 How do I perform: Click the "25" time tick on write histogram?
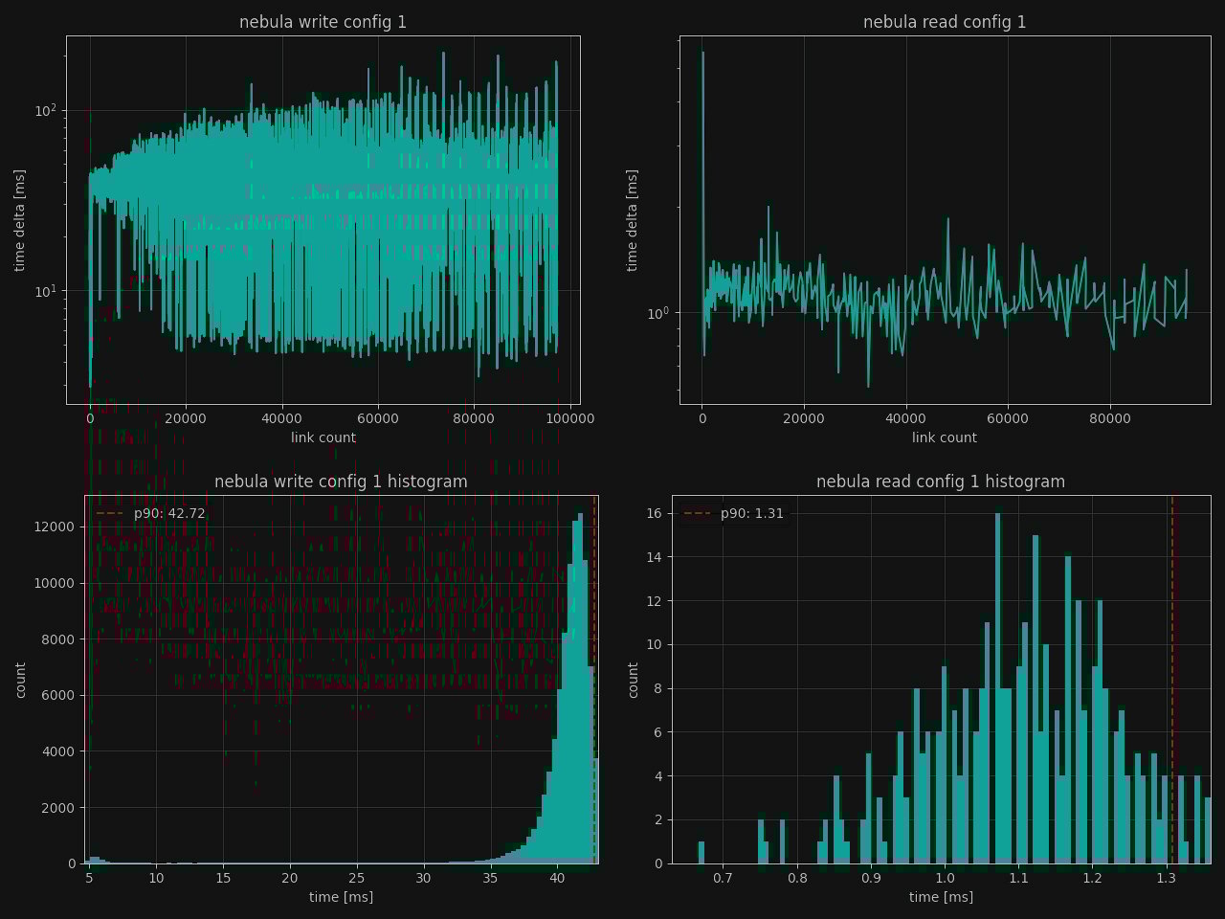click(x=356, y=878)
